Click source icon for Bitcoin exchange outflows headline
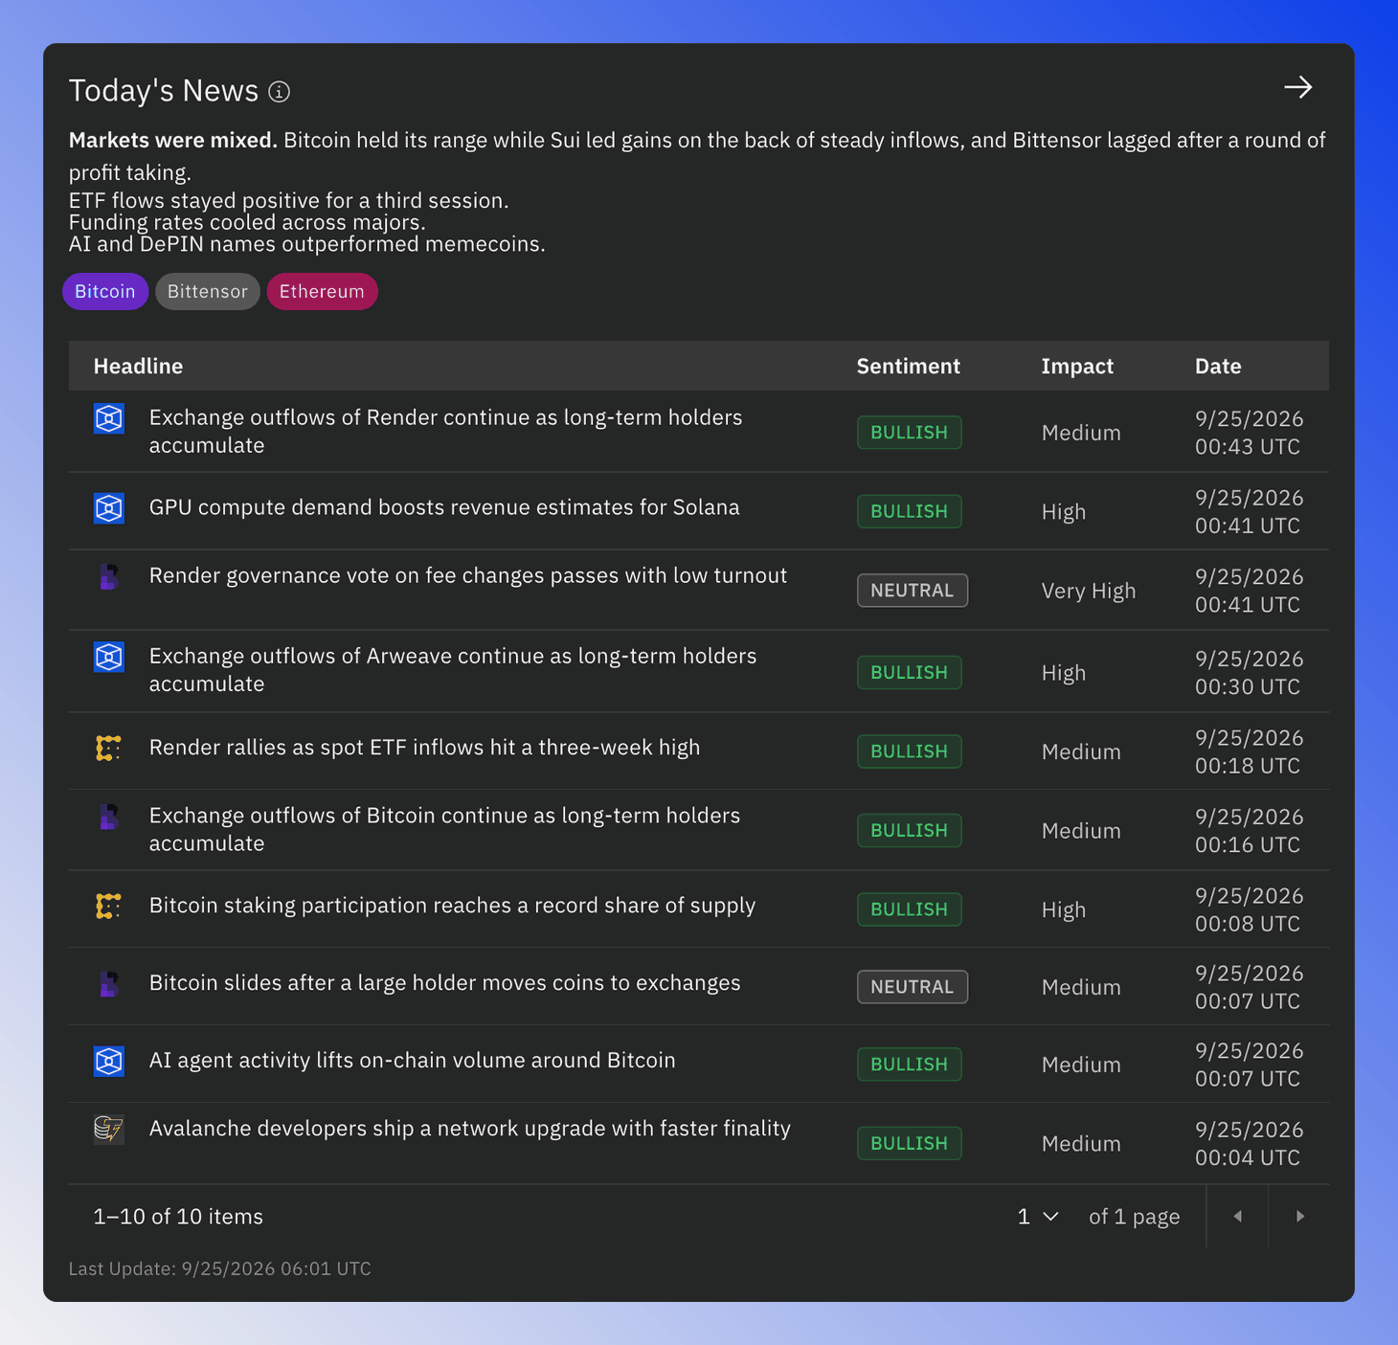 [109, 817]
